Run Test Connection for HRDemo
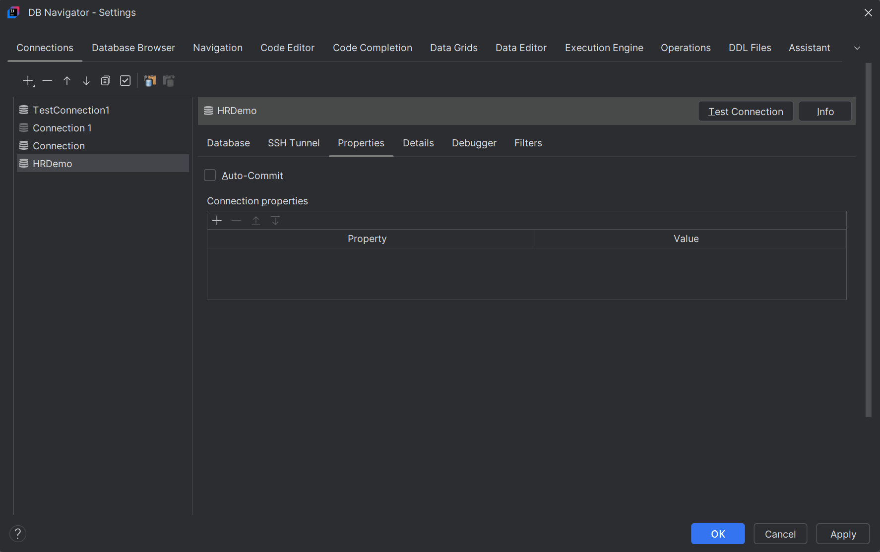This screenshot has height=552, width=880. coord(745,111)
